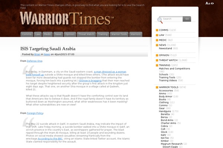Viewport: 223px width, 148px height.
Task: Open the Warriors navigation tab
Action: tap(136, 34)
